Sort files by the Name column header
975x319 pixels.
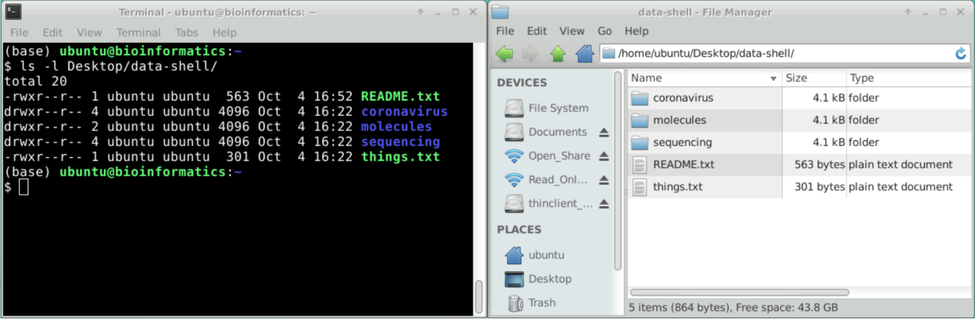705,78
